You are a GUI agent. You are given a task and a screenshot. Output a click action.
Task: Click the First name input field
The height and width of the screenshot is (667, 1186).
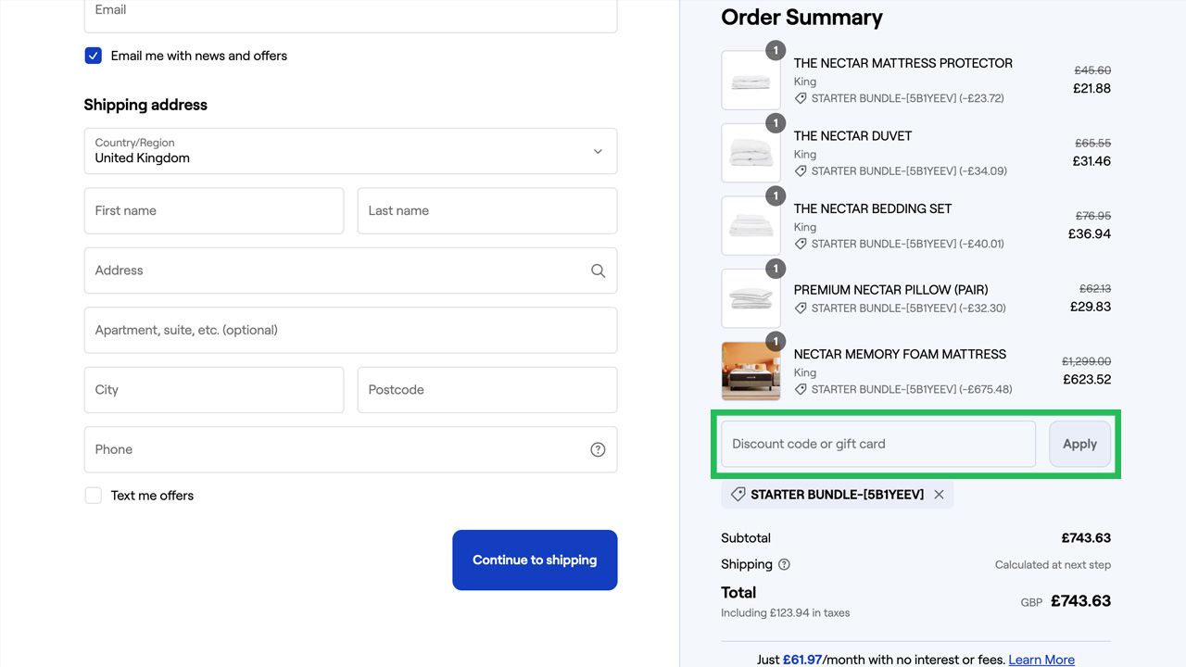[x=214, y=211]
